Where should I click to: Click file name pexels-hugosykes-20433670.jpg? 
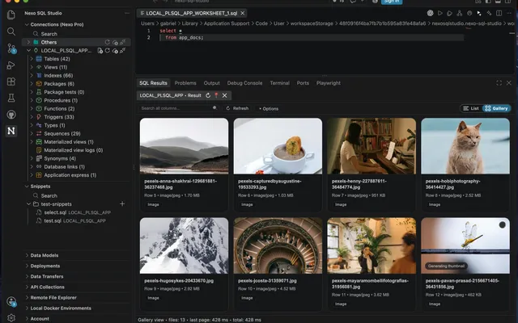(x=179, y=281)
